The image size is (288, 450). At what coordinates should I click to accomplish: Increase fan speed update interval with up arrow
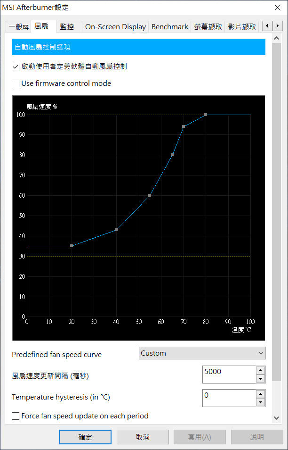tap(260, 370)
